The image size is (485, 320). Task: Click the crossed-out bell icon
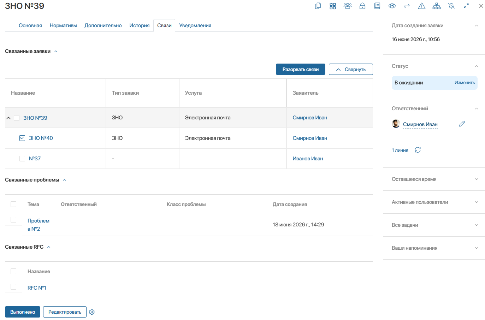click(451, 6)
